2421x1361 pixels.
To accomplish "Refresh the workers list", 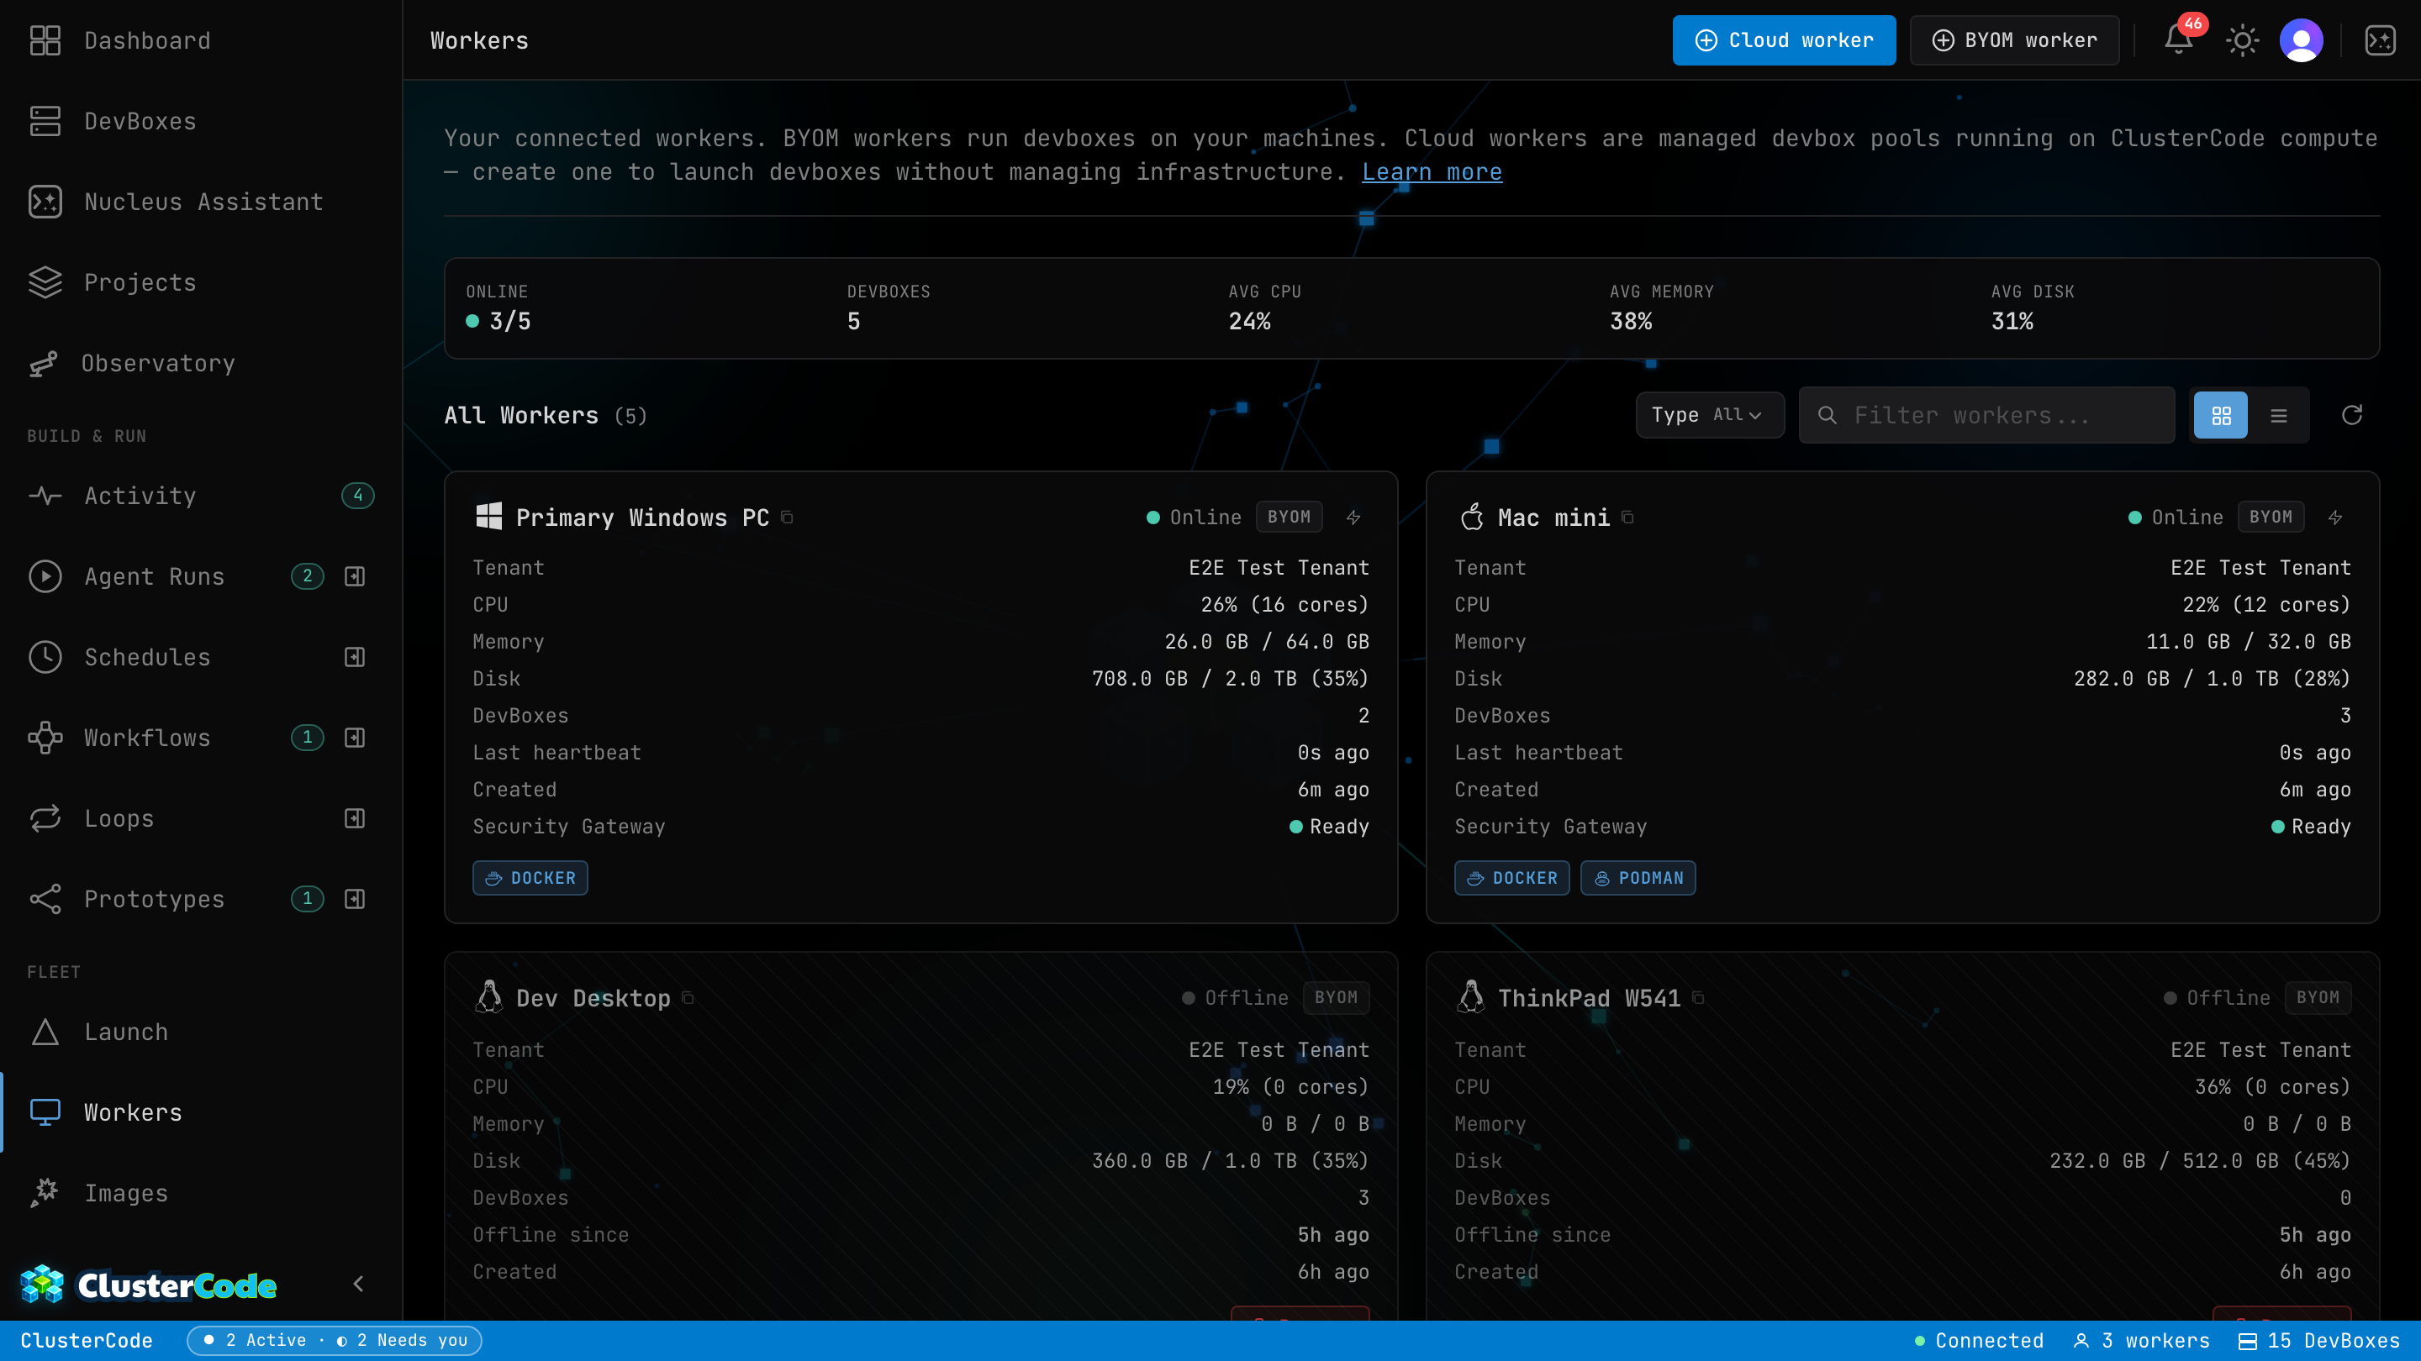I will coord(2351,415).
